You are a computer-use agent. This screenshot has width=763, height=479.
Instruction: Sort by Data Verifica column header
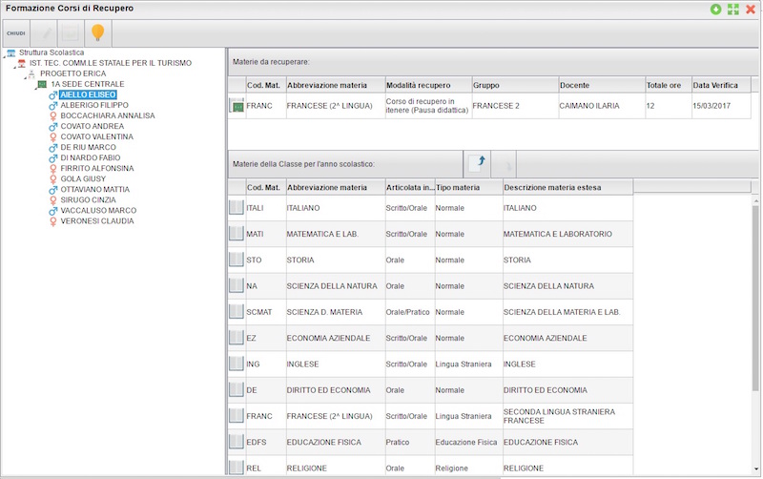click(x=721, y=85)
